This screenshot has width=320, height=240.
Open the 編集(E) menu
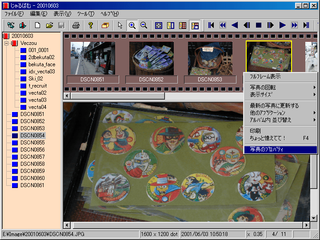pos(39,14)
